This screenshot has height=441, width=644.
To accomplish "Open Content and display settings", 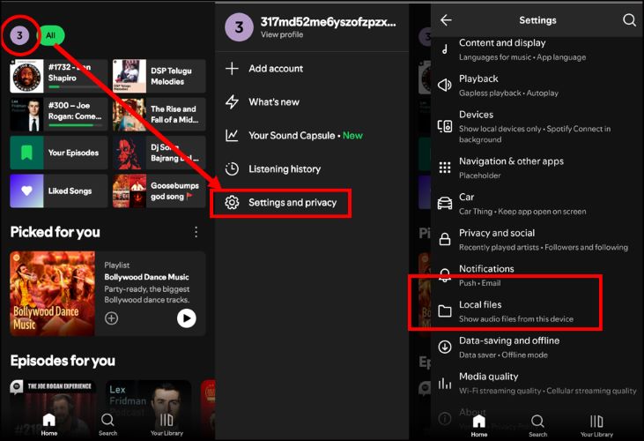I will pos(537,49).
